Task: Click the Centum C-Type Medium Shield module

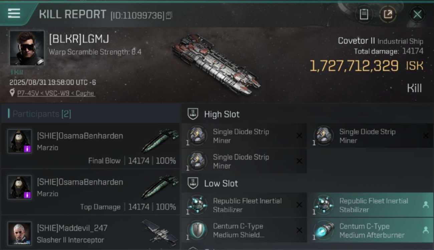Action: click(x=244, y=230)
